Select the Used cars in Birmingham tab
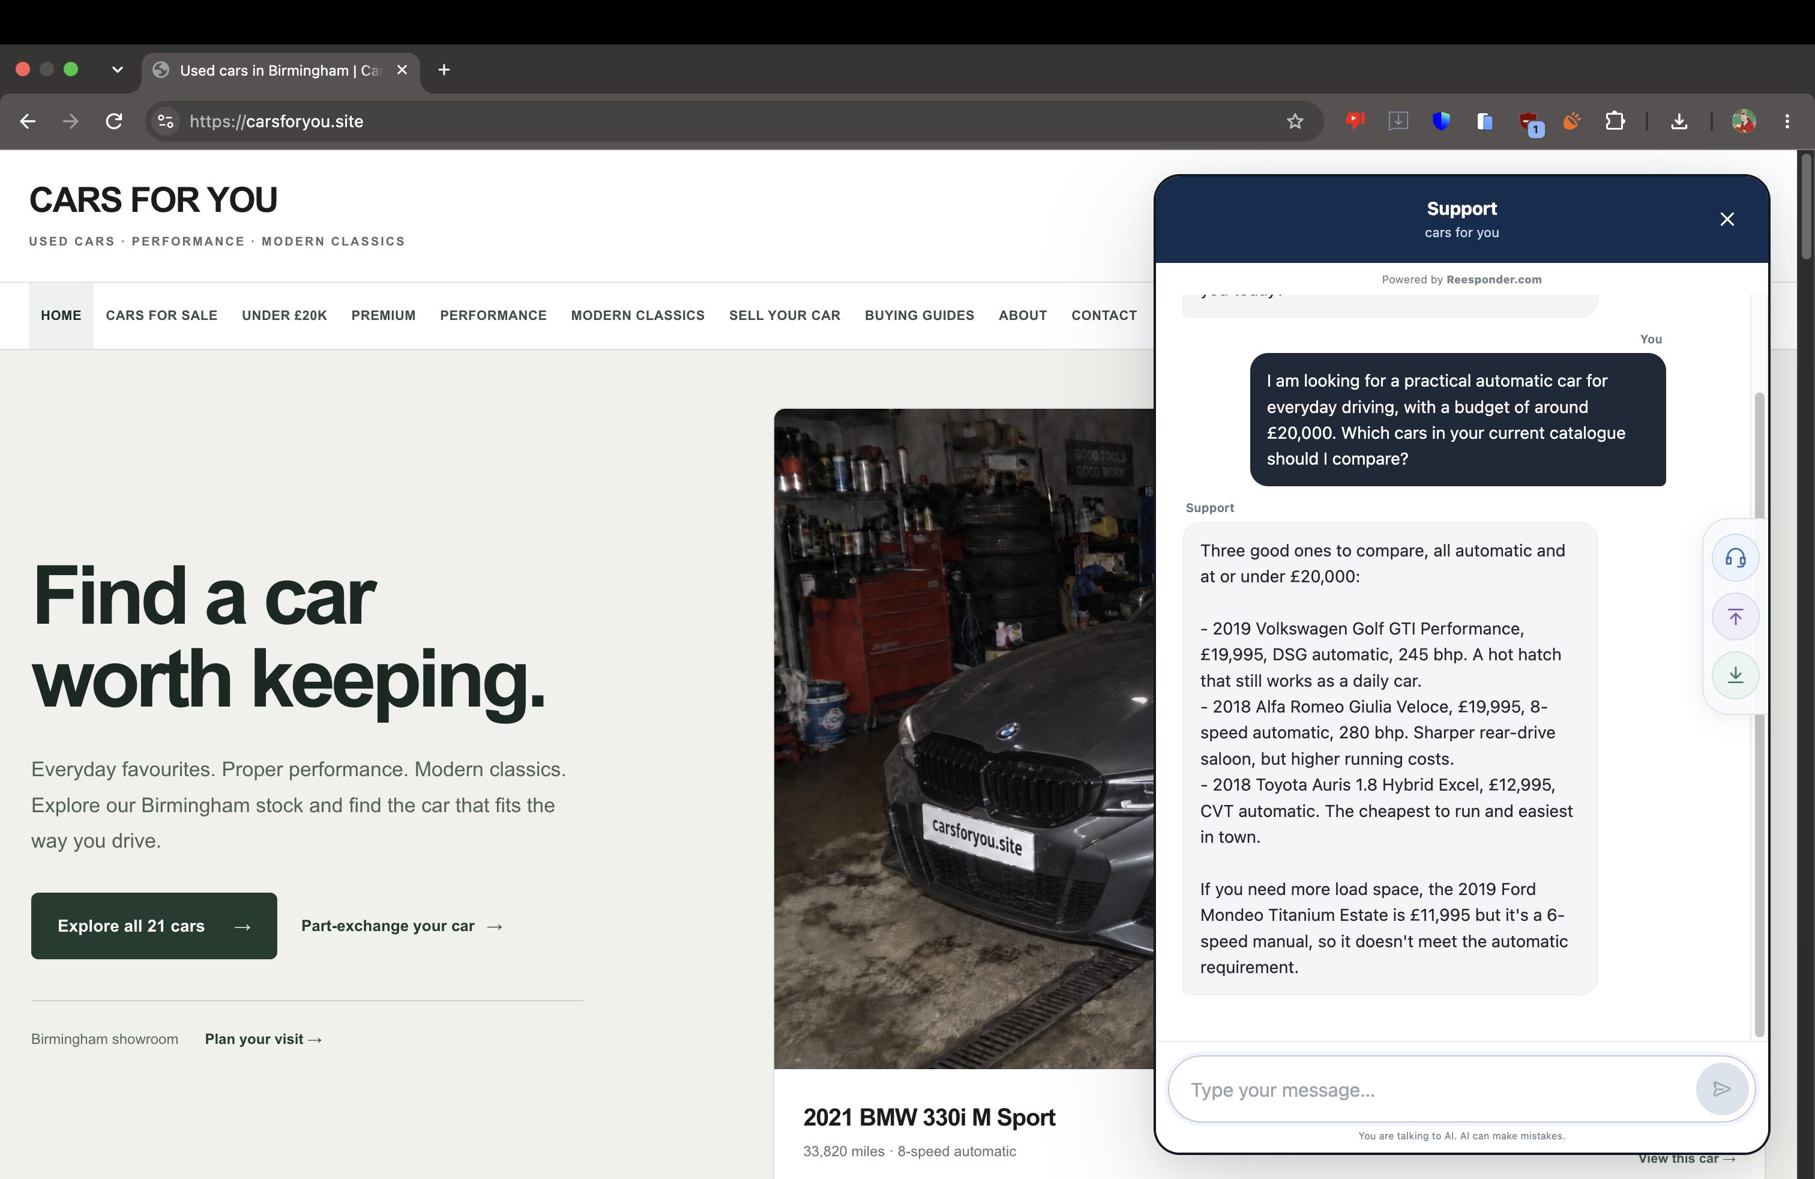 [281, 70]
